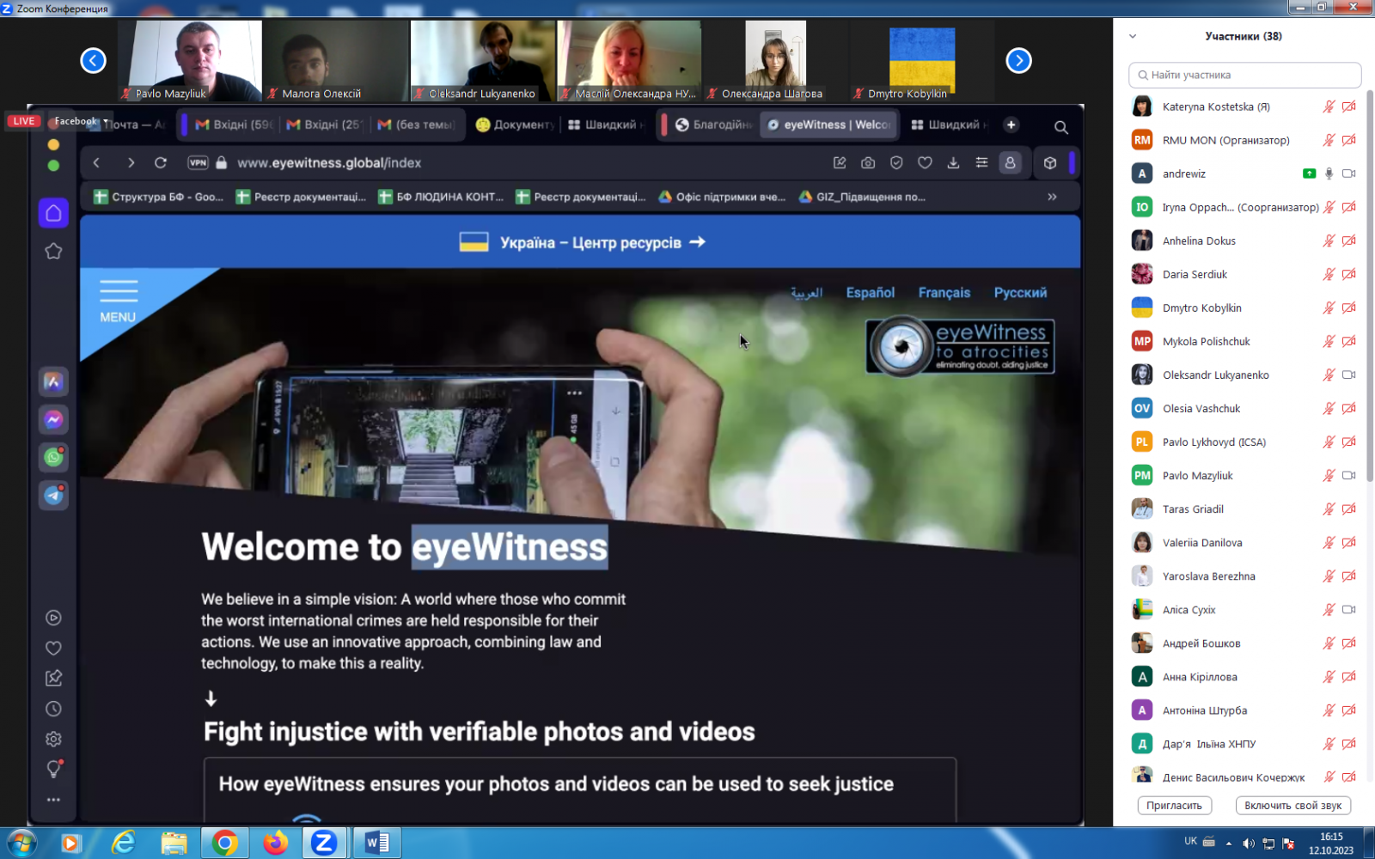Screen dimensions: 1375x859
Task: Open GIZ_Підвищення bookmark
Action: click(863, 197)
